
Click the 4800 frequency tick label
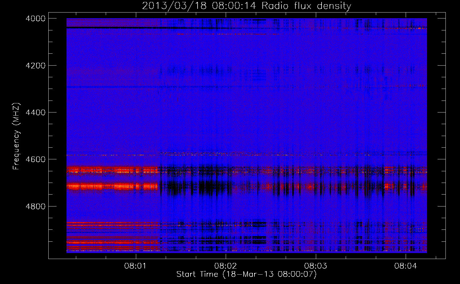coord(36,206)
